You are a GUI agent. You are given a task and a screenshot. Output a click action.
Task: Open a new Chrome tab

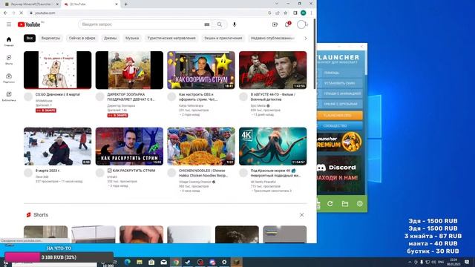125,4
